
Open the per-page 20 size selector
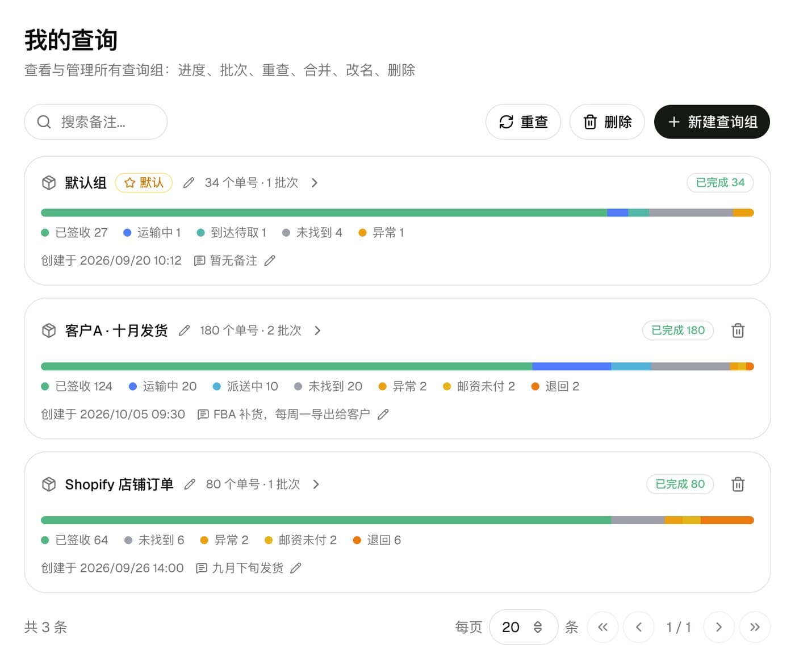tap(524, 627)
